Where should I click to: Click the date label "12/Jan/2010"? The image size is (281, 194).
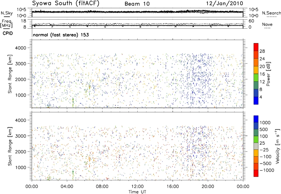pyautogui.click(x=225, y=4)
